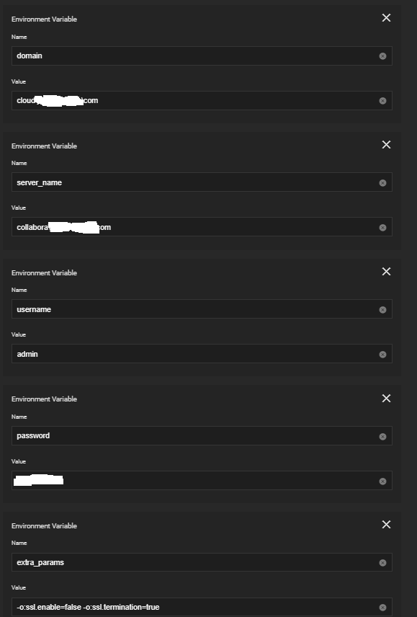Viewport: 417px width, 617px height.
Task: Remove the username environment variable entry
Action: pyautogui.click(x=386, y=272)
